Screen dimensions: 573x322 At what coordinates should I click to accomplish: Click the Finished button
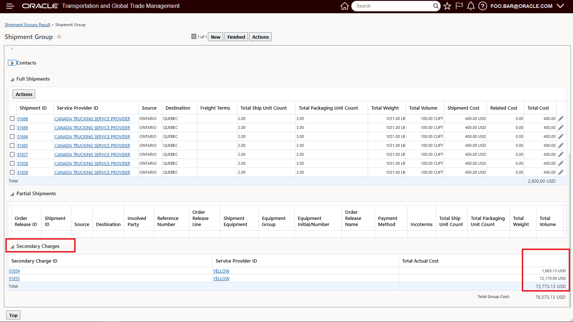point(236,37)
